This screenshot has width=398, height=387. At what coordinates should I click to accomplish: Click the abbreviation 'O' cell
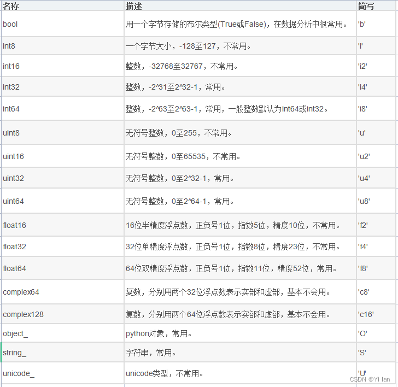click(x=376, y=333)
